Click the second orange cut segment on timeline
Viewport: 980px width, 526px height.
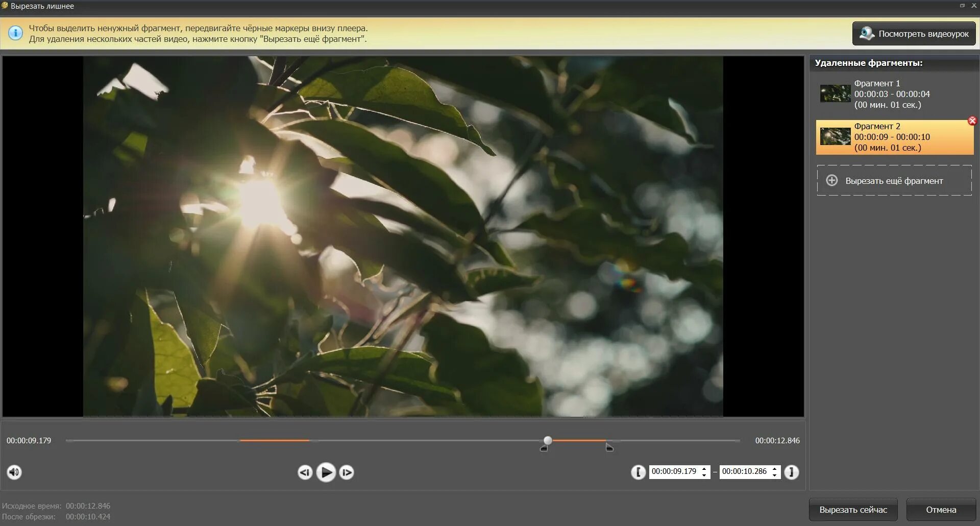pyautogui.click(x=579, y=440)
